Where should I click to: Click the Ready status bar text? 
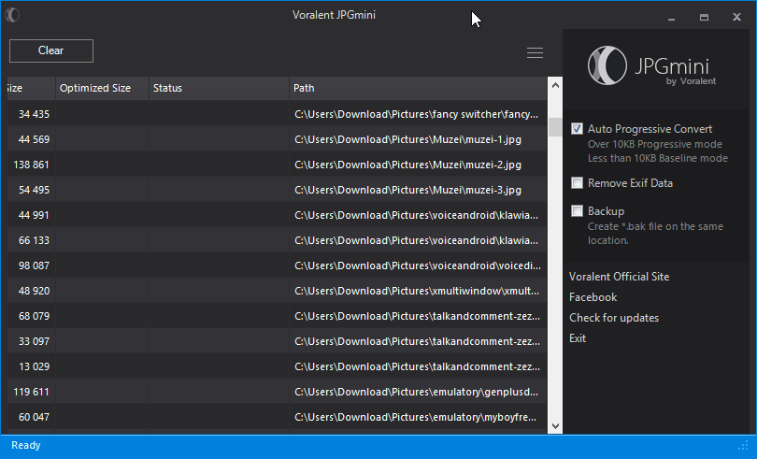[26, 445]
